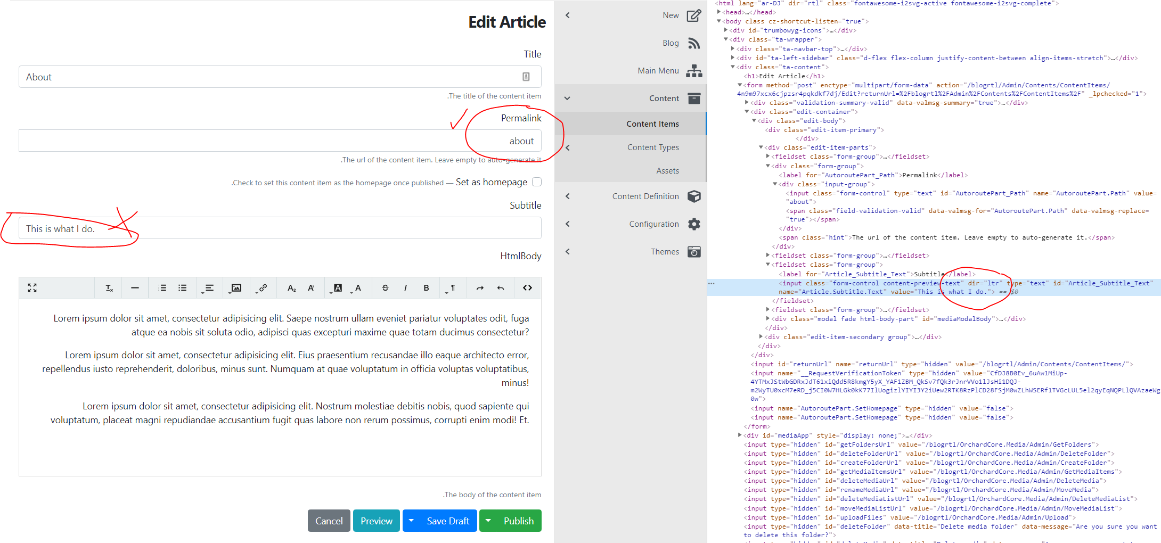
Task: Toggle fullscreen editing mode
Action: coord(32,287)
